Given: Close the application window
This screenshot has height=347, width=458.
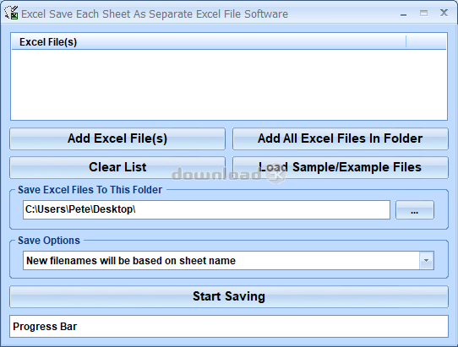Looking at the screenshot, I should 444,13.
